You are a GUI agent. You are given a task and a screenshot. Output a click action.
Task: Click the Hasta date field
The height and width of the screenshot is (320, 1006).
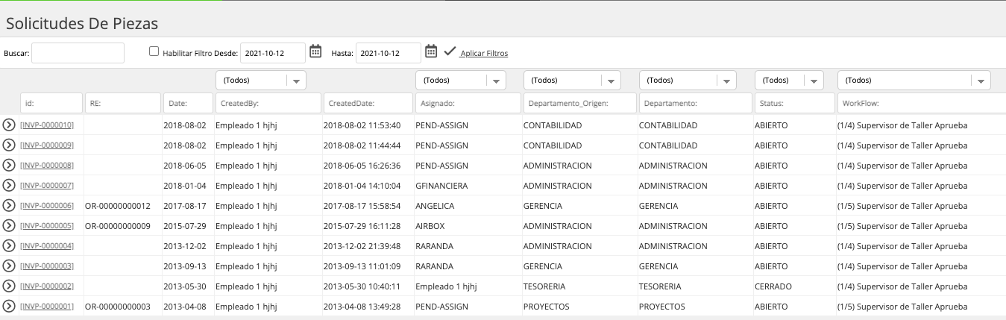[389, 53]
